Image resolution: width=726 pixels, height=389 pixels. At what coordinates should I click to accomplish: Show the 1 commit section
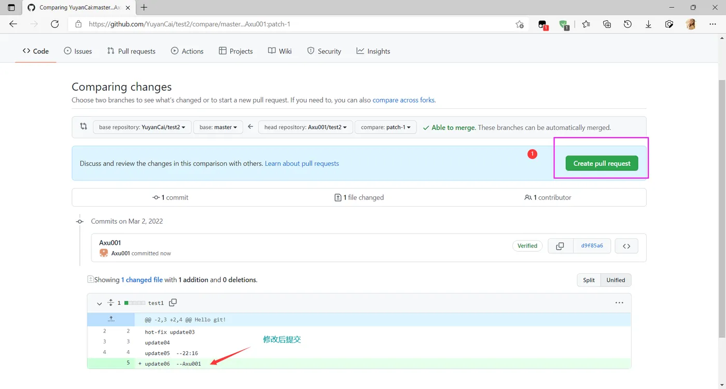[x=170, y=197]
